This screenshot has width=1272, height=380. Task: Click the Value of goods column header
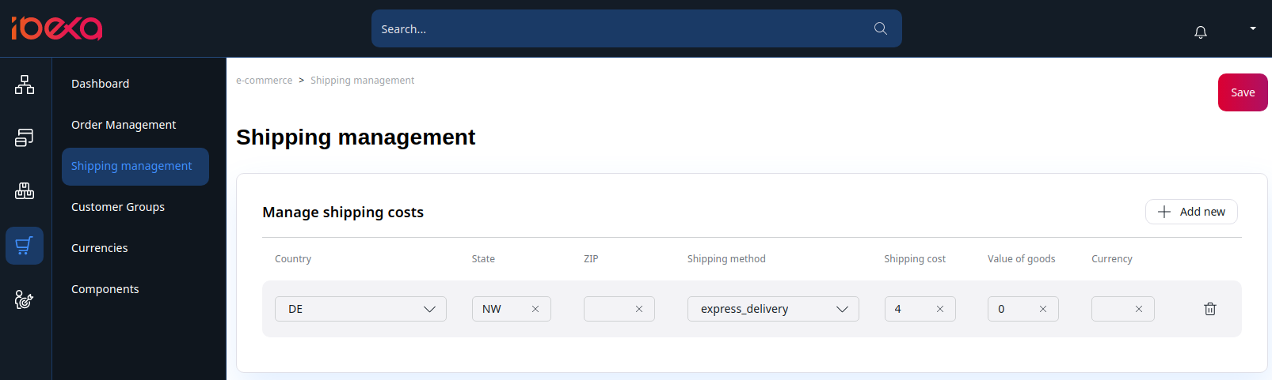(x=1022, y=259)
